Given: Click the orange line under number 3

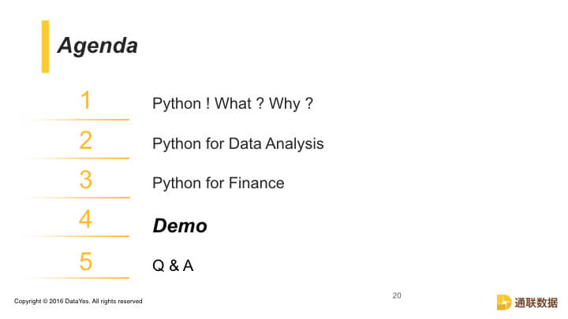Looking at the screenshot, I should point(79,198).
